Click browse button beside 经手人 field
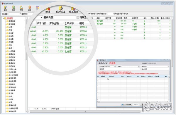The width and height of the screenshot is (176, 115). click(x=139, y=67)
